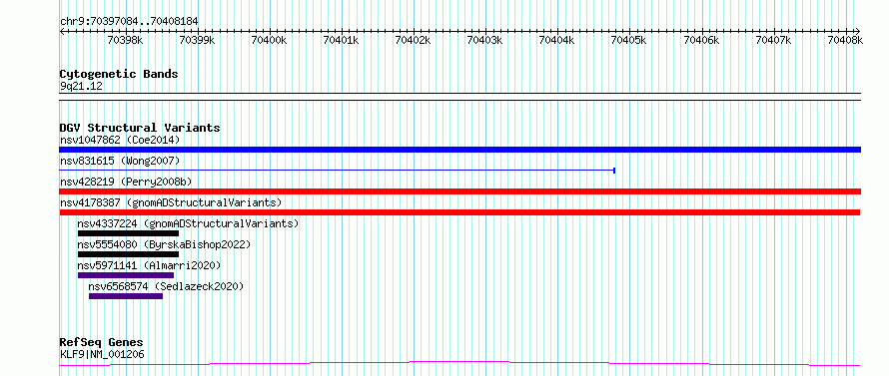
Task: Click the 70407k ruler position
Action: pos(773,40)
